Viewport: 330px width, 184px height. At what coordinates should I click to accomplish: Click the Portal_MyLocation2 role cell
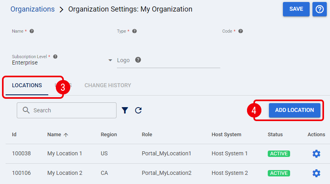pos(166,173)
